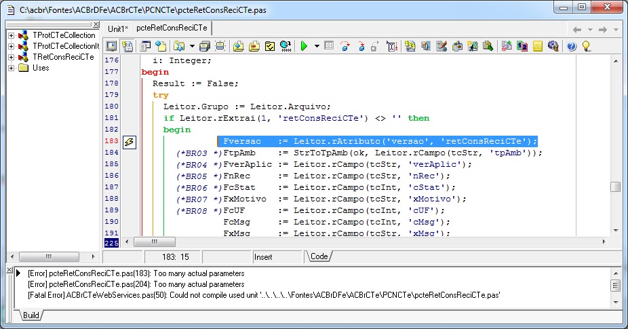
Task: Click the monitor-shaped View Form icon
Action: pyautogui.click(x=111, y=47)
